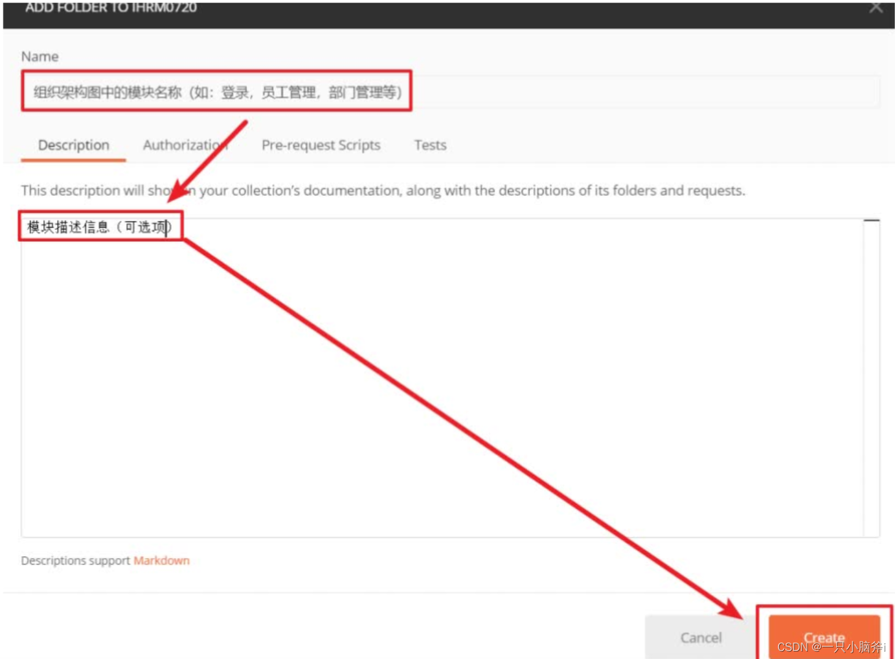The image size is (895, 659).
Task: Open the Authorization tab
Action: click(x=185, y=145)
